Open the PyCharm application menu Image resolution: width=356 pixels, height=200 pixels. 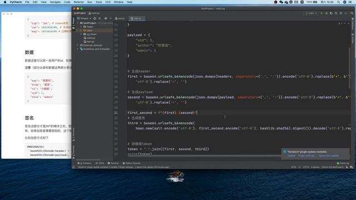(16, 2)
